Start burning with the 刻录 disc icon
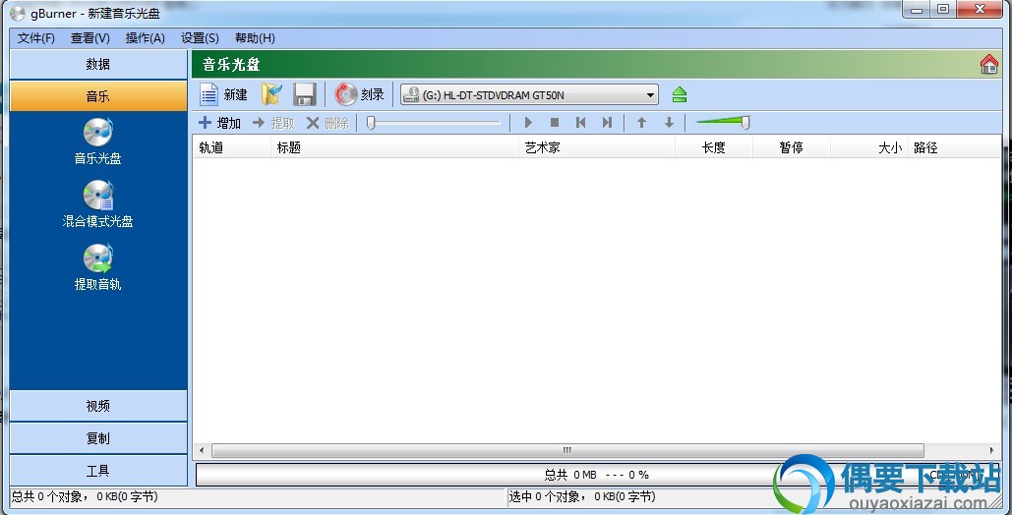This screenshot has width=1012, height=515. coord(346,95)
